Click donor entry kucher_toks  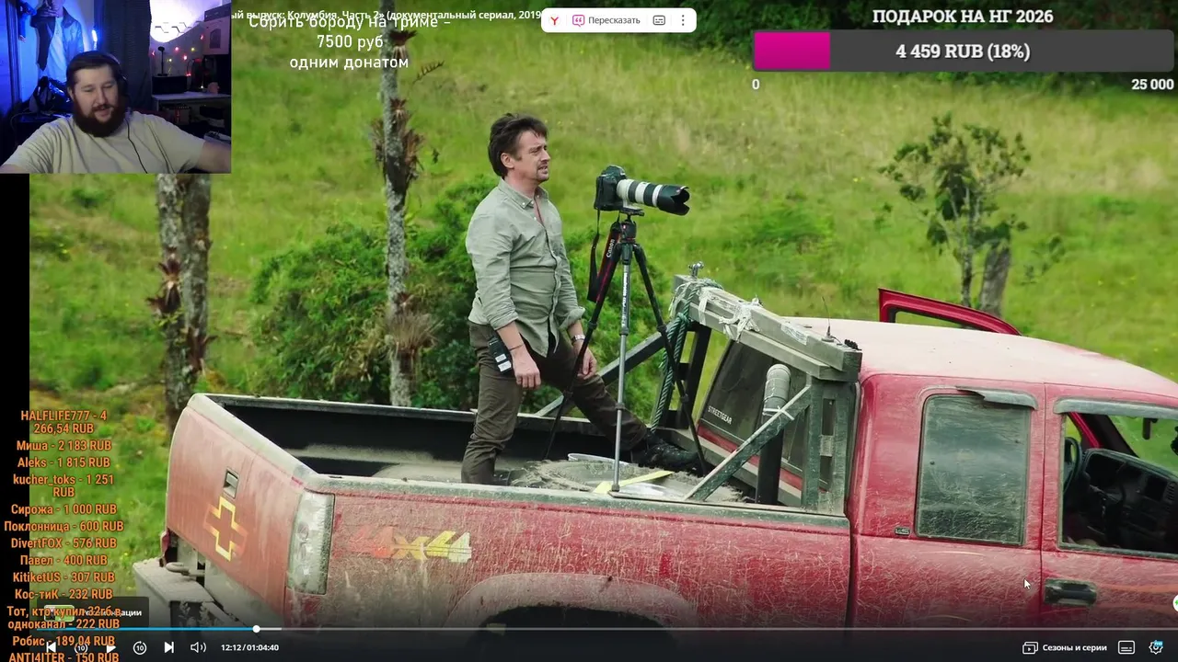(x=64, y=485)
